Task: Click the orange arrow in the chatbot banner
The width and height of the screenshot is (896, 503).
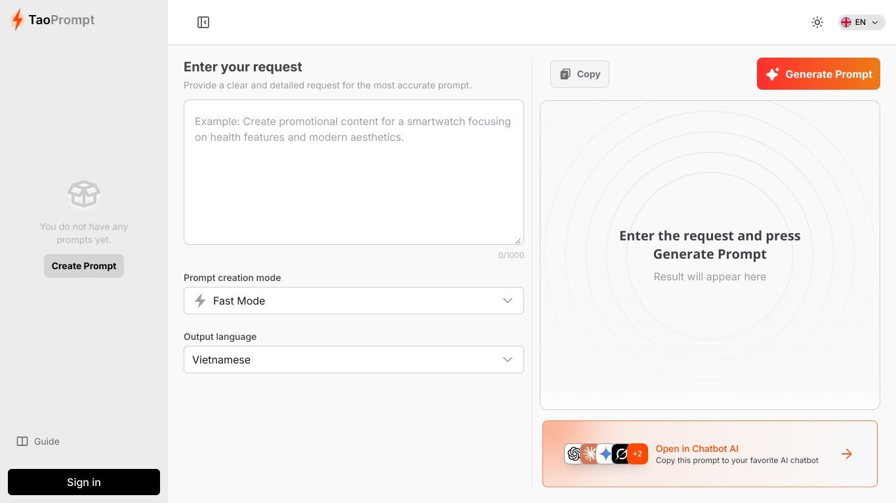Action: [x=847, y=454]
